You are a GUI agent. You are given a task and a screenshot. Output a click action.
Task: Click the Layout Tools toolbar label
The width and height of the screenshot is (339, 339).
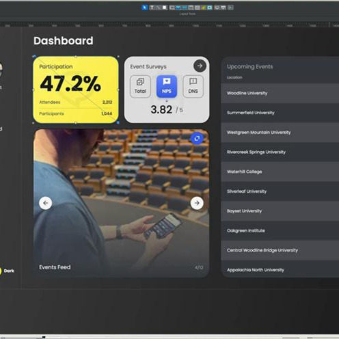click(x=187, y=14)
